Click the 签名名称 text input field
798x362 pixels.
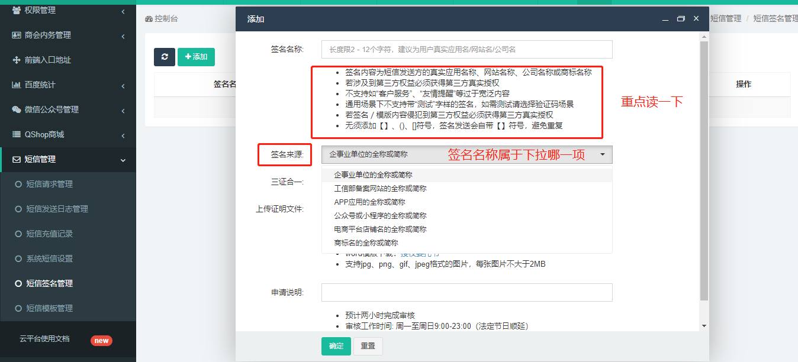tap(466, 50)
